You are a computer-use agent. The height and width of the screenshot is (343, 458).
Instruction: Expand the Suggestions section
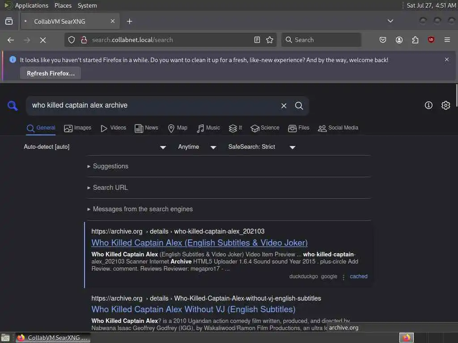pos(108,166)
